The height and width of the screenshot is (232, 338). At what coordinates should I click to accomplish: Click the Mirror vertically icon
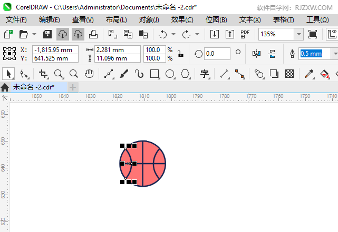tap(272, 54)
